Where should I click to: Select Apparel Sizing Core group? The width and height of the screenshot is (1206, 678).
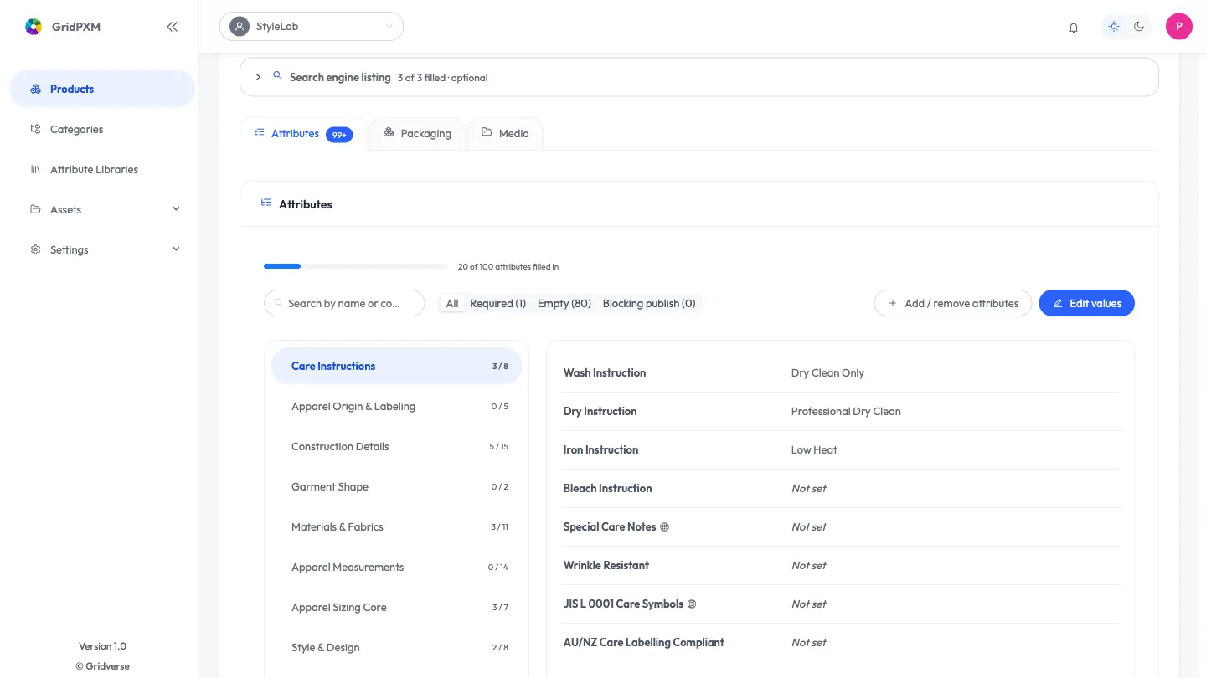coord(396,607)
